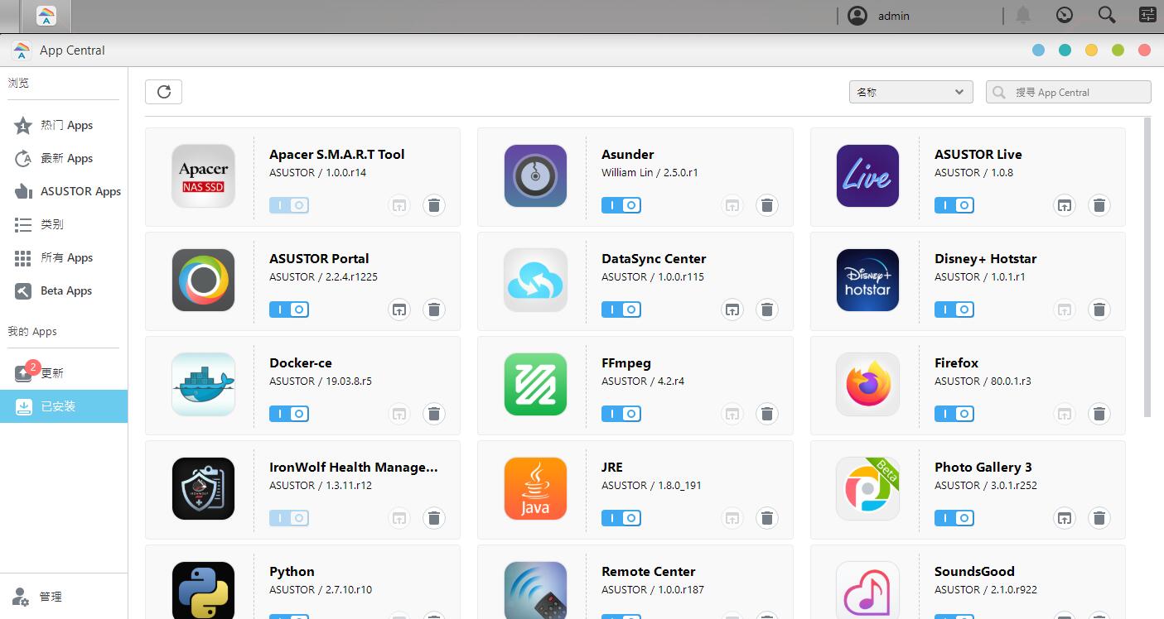Toggle the Asunder enable switch

[x=621, y=205]
